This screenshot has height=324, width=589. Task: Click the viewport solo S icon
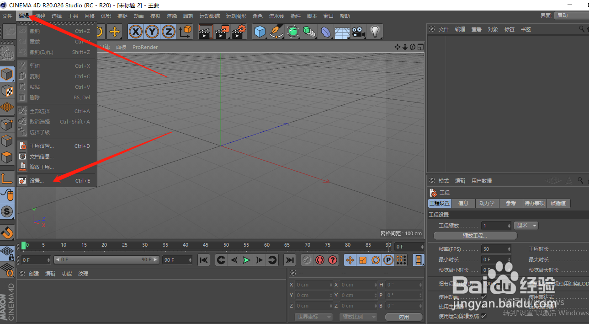7,211
